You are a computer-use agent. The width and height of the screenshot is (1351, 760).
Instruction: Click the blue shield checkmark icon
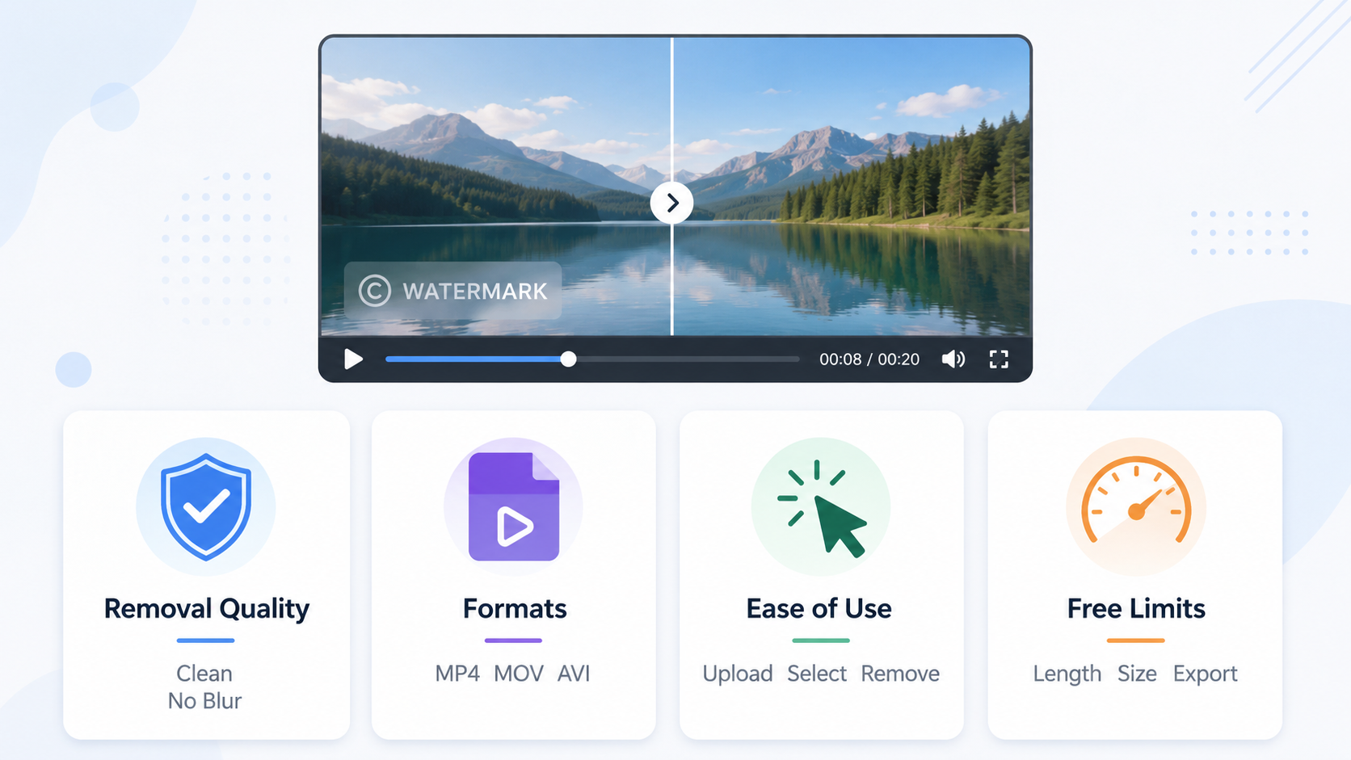click(x=206, y=507)
